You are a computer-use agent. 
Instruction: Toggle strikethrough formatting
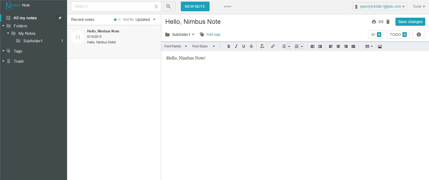[251, 46]
